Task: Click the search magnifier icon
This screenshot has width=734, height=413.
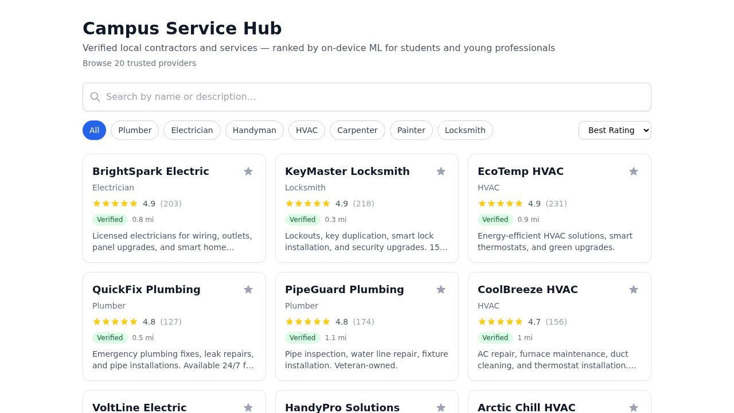Action: tap(95, 97)
